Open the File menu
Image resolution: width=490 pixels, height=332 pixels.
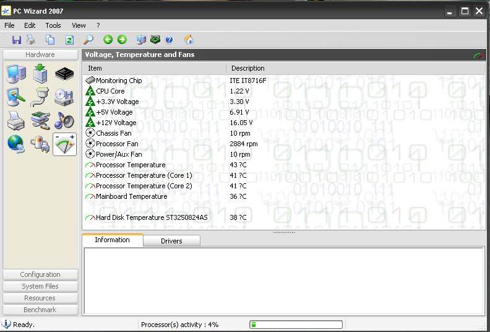coord(9,25)
